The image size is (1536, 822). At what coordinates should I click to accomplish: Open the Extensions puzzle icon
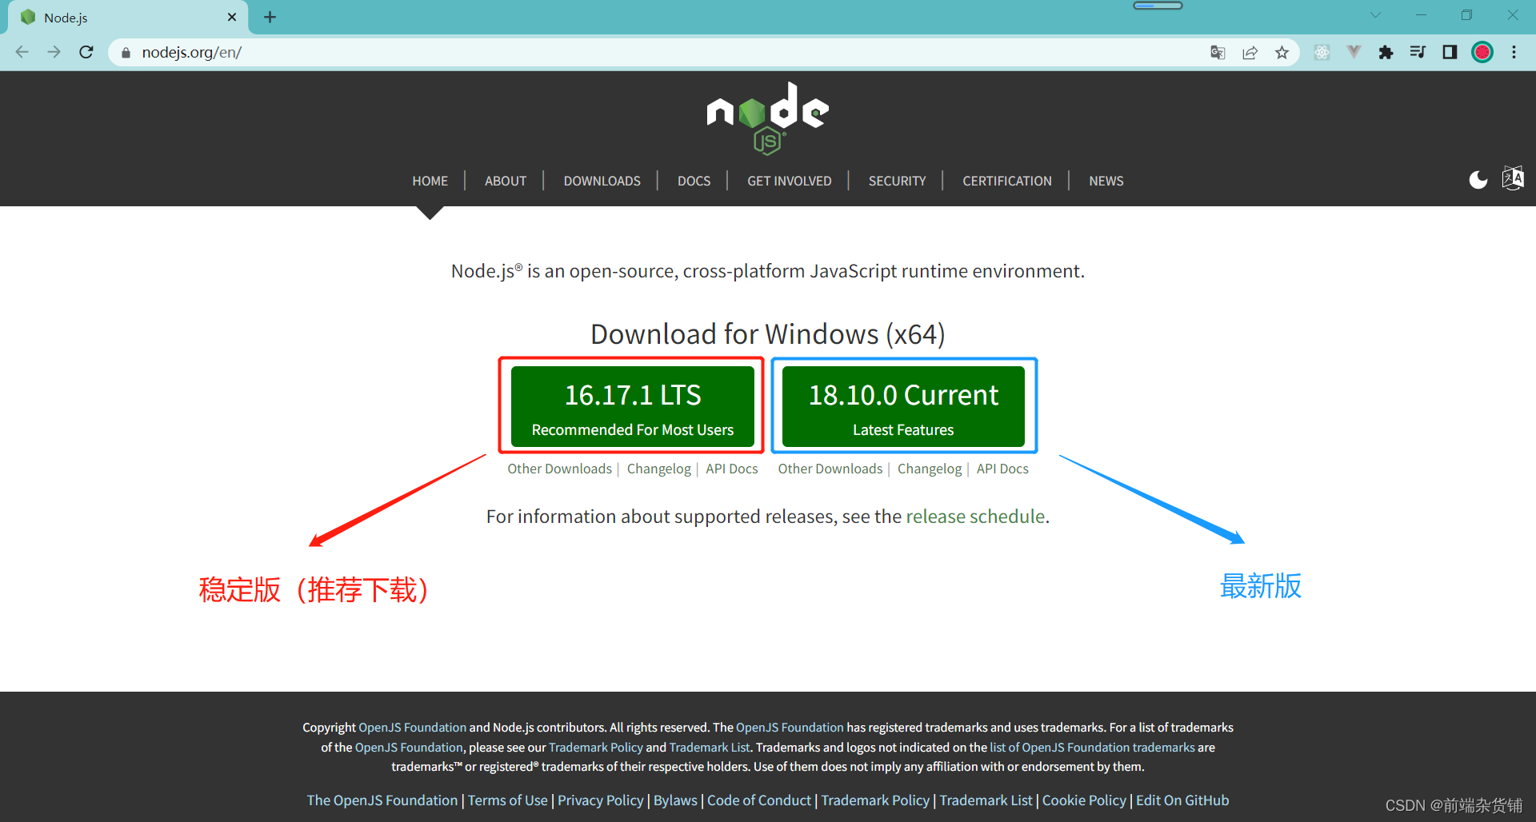(1386, 53)
